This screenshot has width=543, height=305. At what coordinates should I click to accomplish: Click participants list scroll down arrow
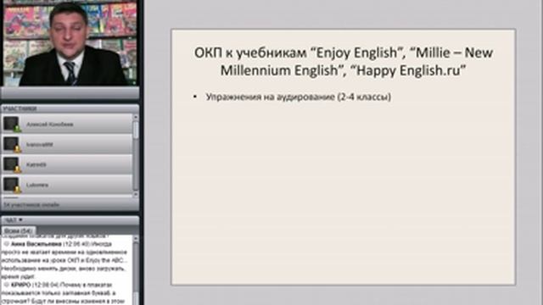pos(136,194)
